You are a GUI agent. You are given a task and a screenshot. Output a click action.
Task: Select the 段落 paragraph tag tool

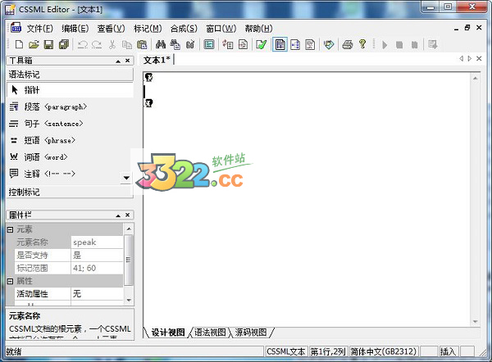(x=70, y=106)
